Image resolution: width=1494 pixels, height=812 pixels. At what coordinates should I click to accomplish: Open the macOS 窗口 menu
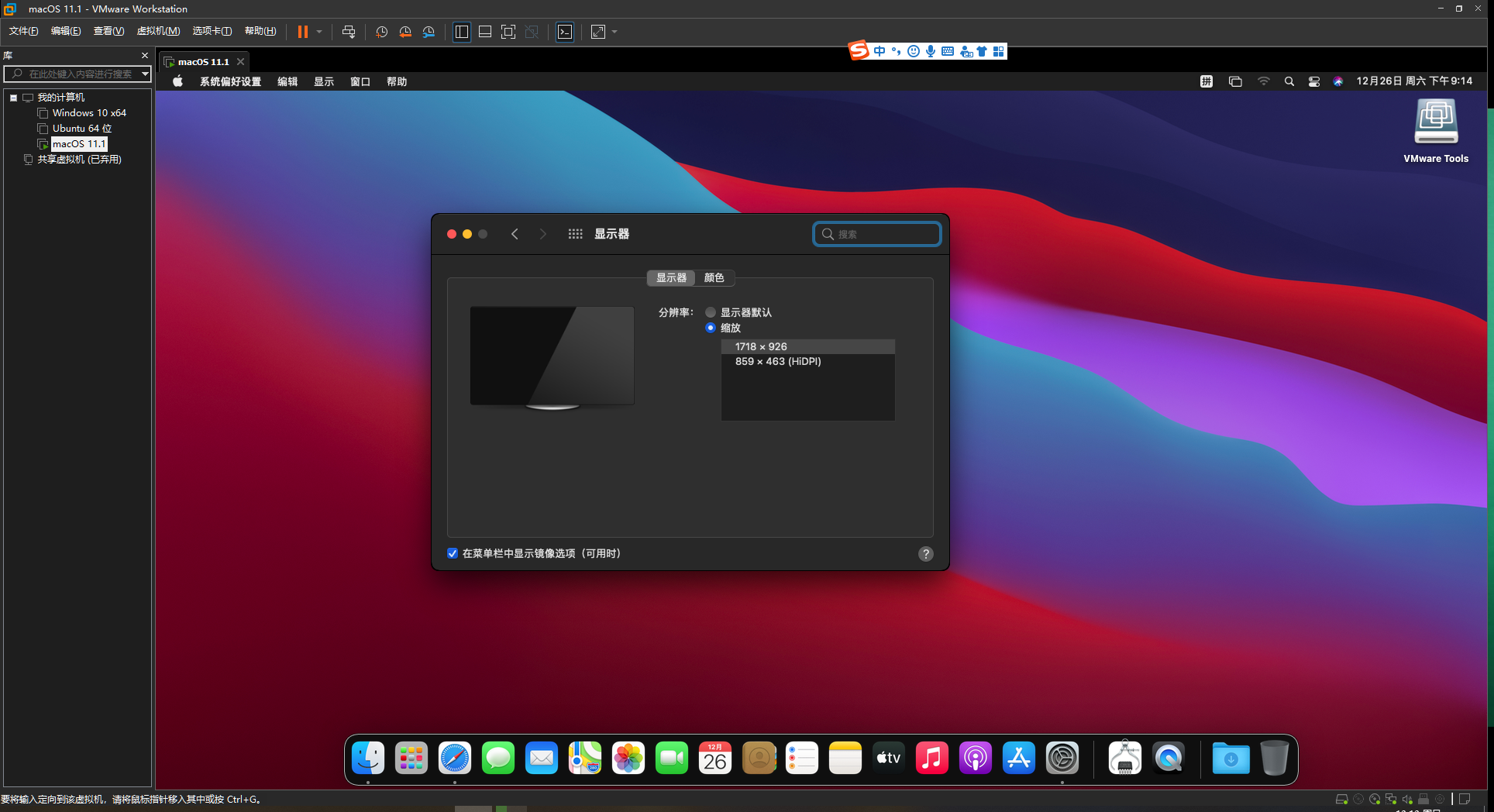tap(360, 81)
